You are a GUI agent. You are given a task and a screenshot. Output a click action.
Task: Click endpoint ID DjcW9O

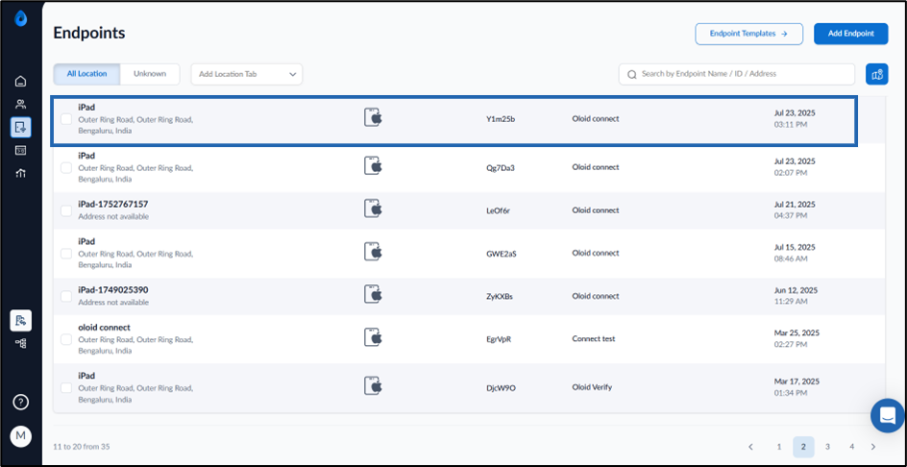(501, 387)
